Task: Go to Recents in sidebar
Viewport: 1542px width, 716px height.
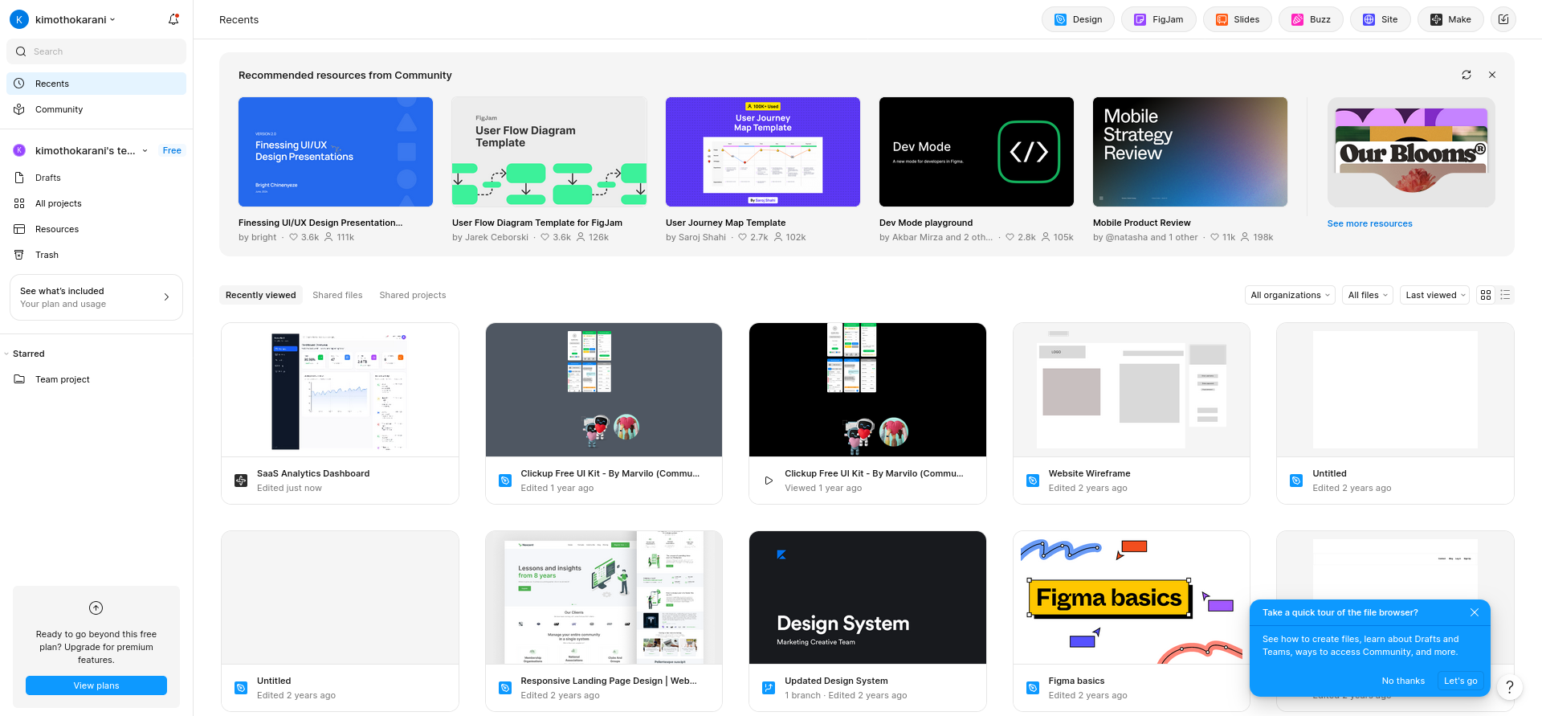Action: point(96,84)
